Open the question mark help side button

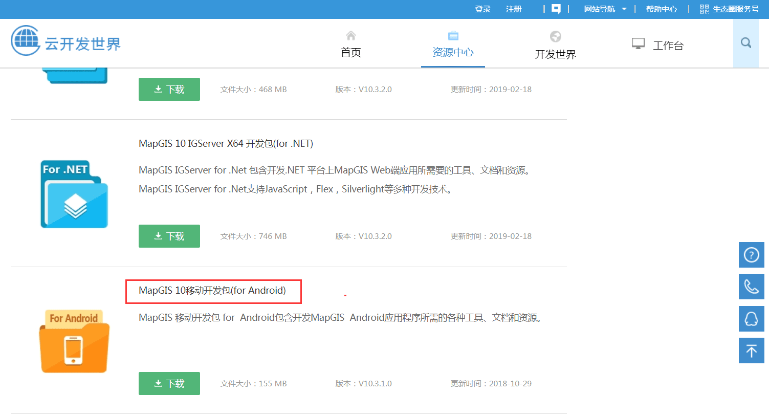click(752, 255)
